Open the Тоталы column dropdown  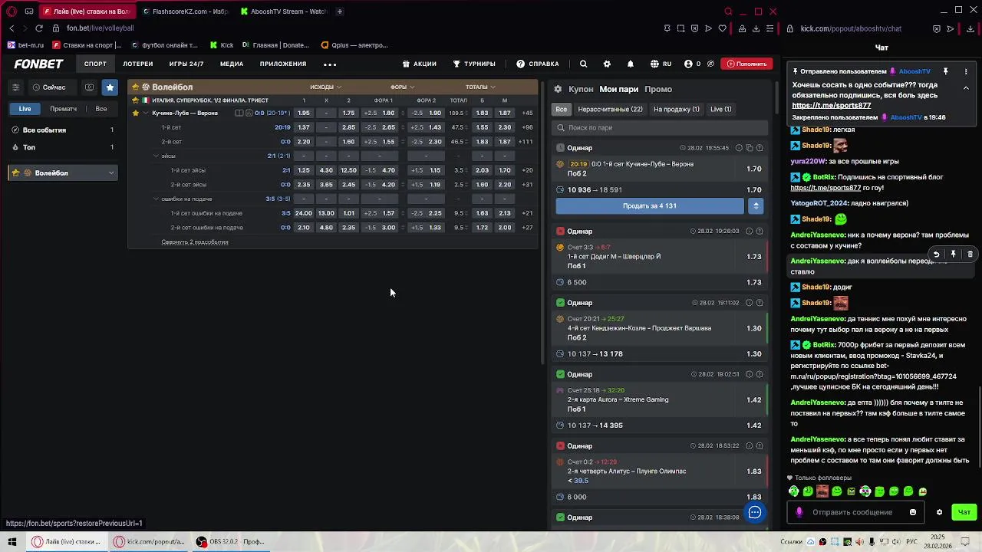tap(480, 87)
